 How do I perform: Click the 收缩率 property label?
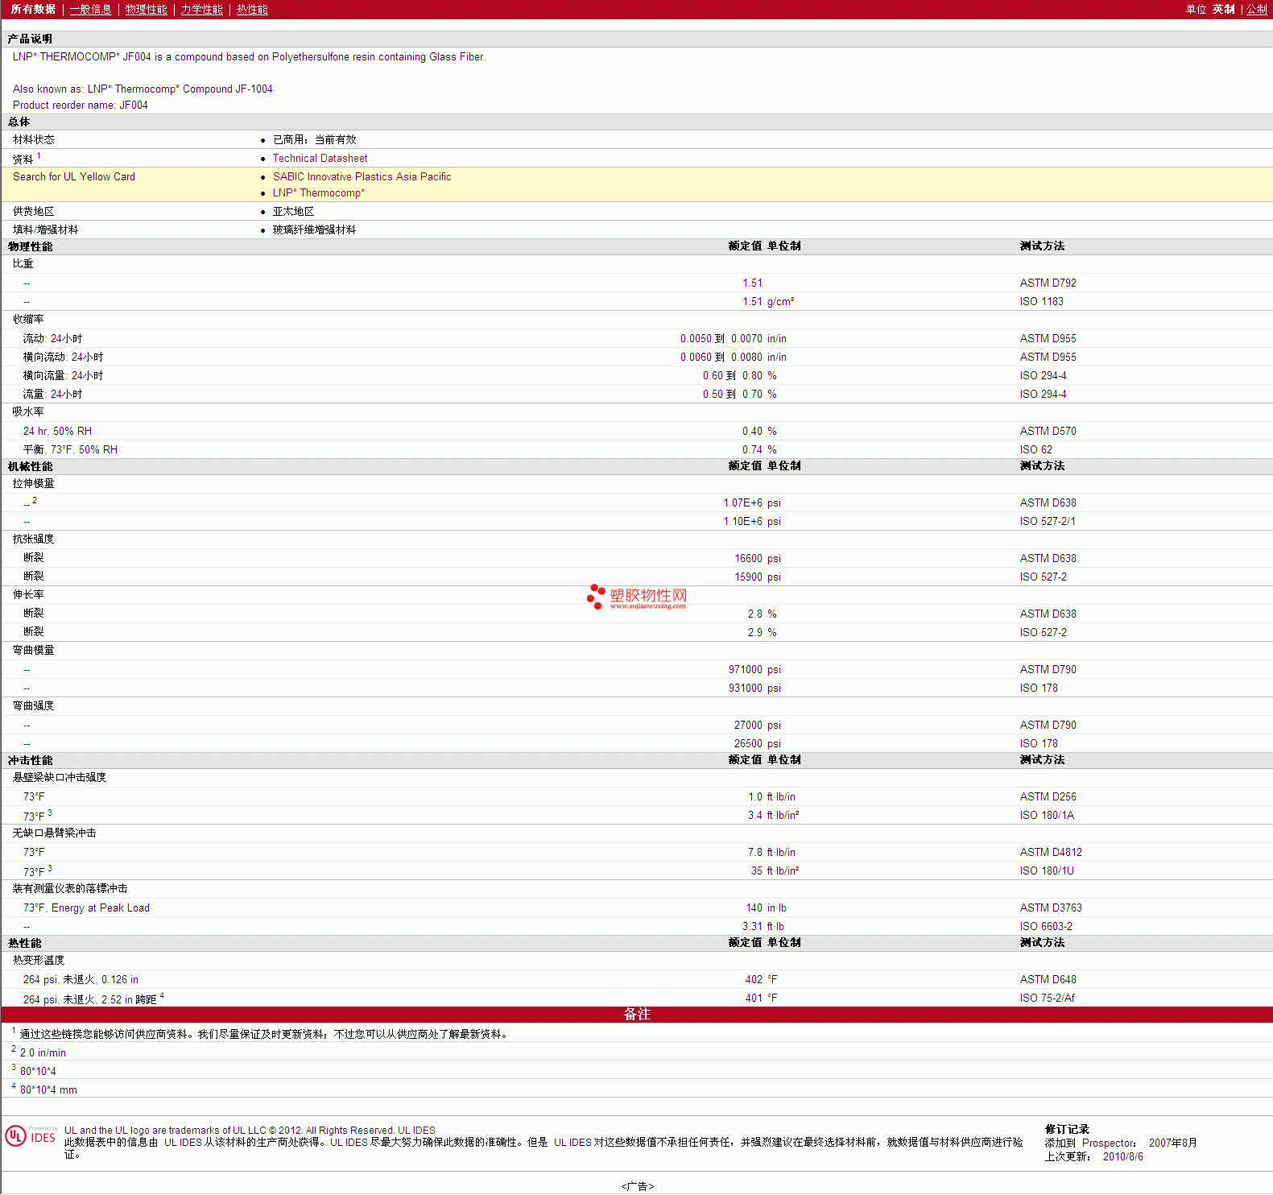tap(28, 320)
